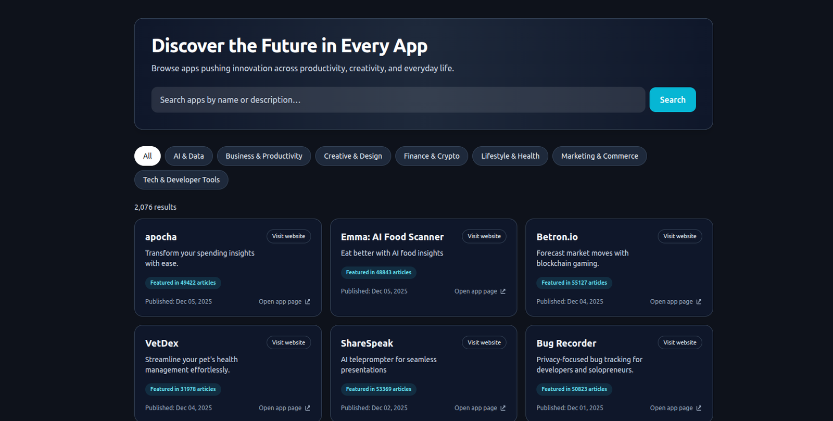Image resolution: width=833 pixels, height=421 pixels.
Task: Choose Lifestyle & Health category
Action: point(510,156)
